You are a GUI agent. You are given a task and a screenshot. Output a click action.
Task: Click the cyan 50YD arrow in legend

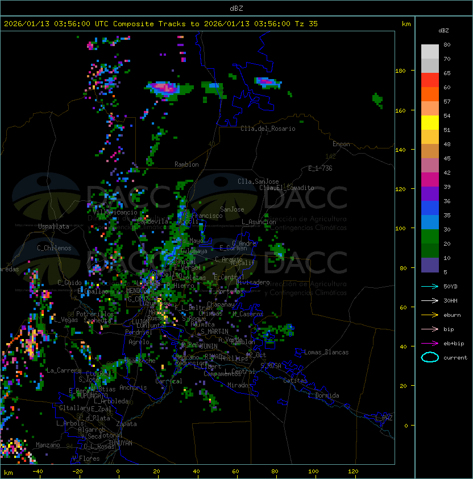pos(430,286)
